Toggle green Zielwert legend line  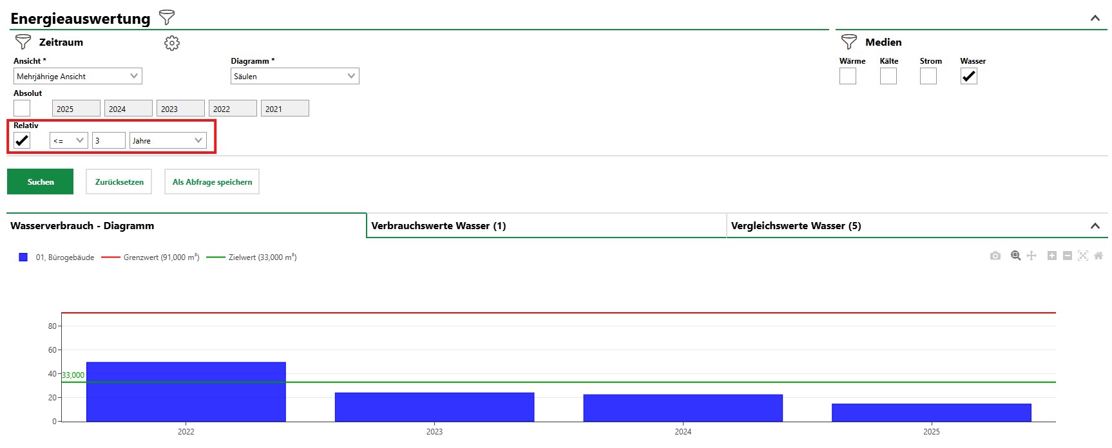pyautogui.click(x=216, y=257)
